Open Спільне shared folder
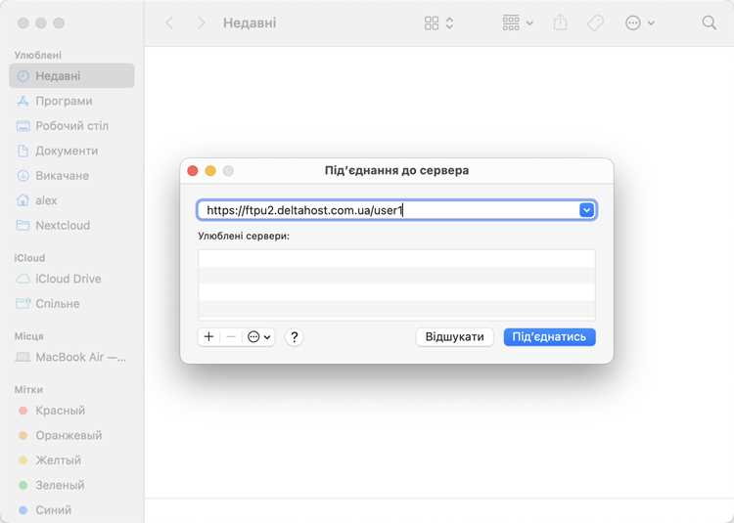Viewport: 734px width, 523px height. [71, 303]
